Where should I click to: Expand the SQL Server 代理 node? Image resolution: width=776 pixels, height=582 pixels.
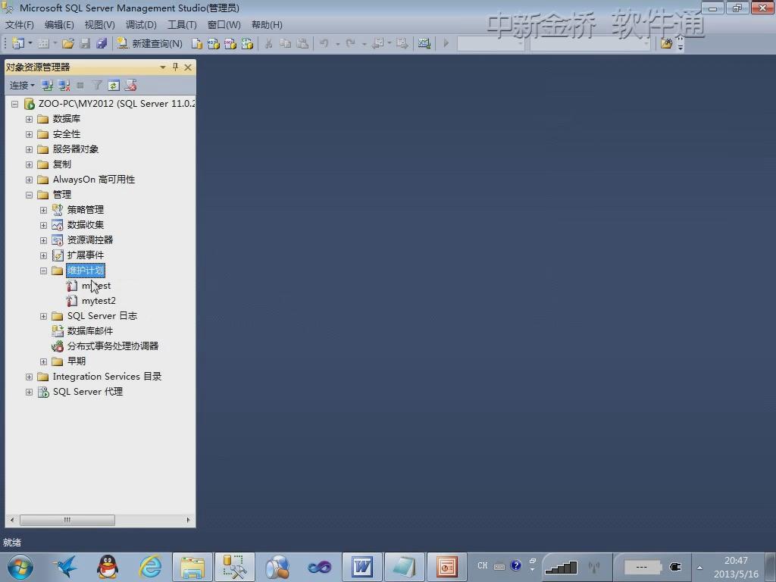pos(30,392)
